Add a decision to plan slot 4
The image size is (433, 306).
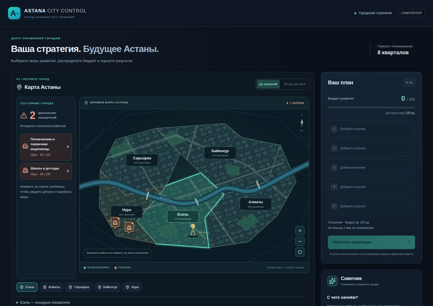(x=372, y=187)
